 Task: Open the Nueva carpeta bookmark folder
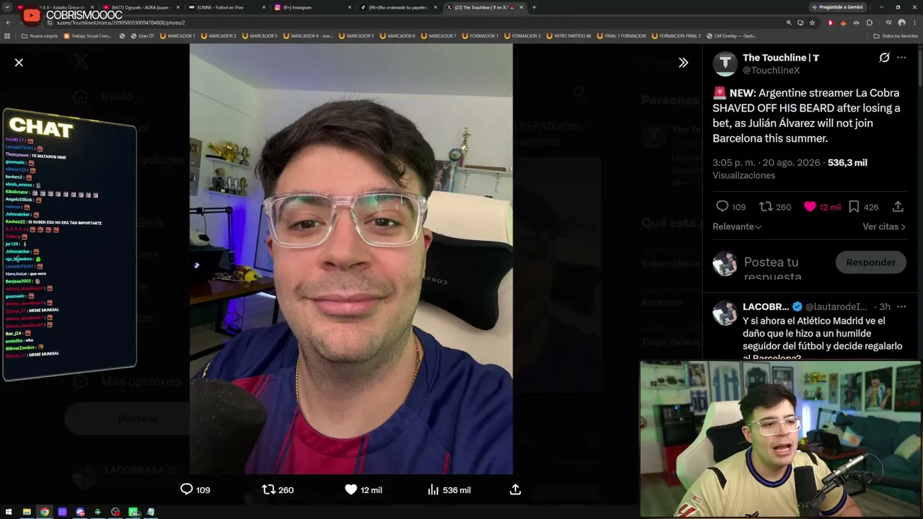coord(40,35)
